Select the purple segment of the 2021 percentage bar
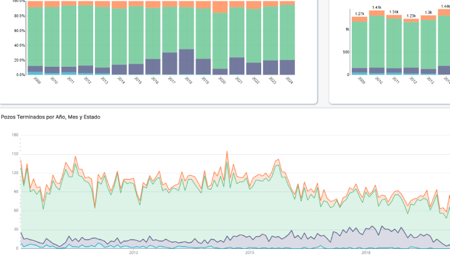450x262 pixels. (237, 66)
